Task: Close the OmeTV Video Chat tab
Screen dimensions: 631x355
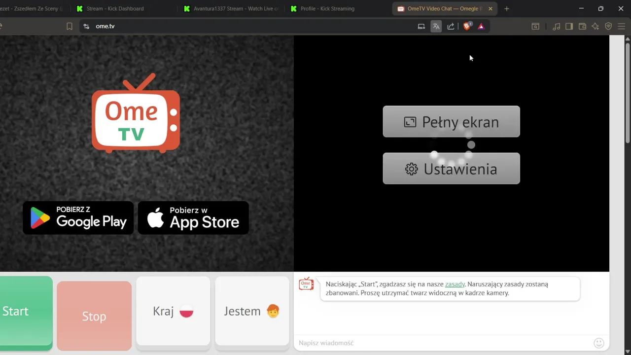Action: (490, 8)
